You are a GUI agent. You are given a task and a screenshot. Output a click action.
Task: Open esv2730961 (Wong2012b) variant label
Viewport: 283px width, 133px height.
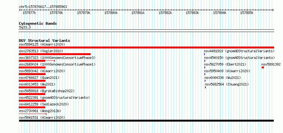tap(40, 111)
